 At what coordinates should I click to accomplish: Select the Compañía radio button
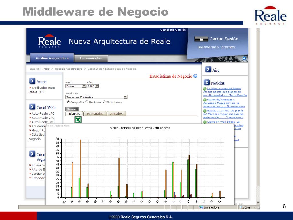click(x=68, y=102)
